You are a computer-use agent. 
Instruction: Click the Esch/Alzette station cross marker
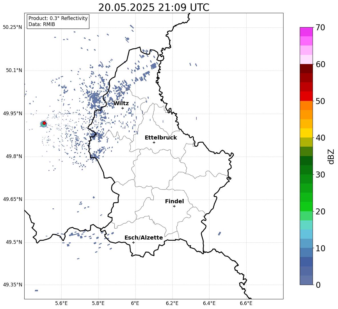click(133, 242)
